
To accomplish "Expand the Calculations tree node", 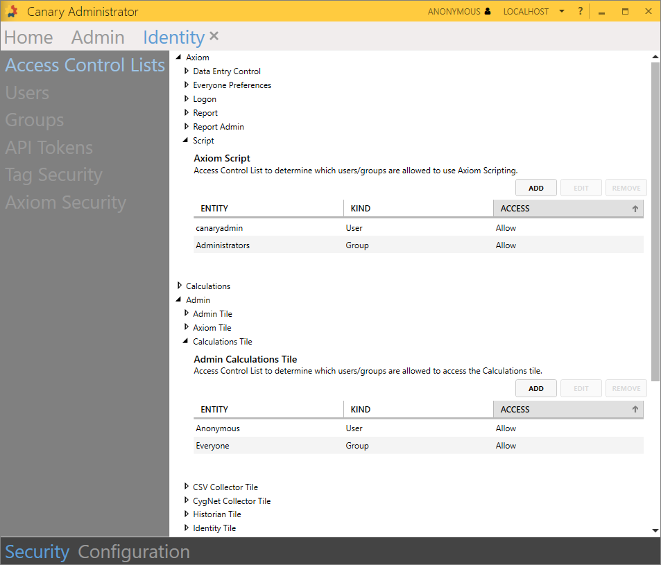I will pyautogui.click(x=180, y=286).
